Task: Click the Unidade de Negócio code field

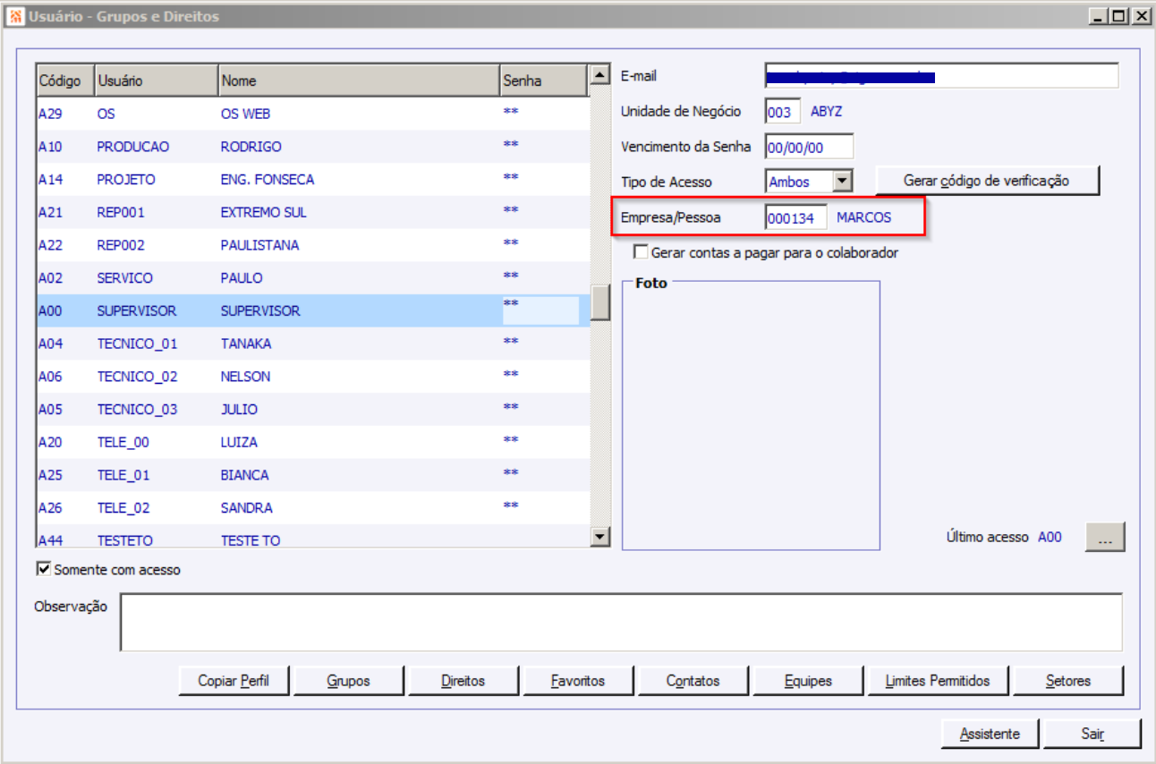Action: pos(783,112)
